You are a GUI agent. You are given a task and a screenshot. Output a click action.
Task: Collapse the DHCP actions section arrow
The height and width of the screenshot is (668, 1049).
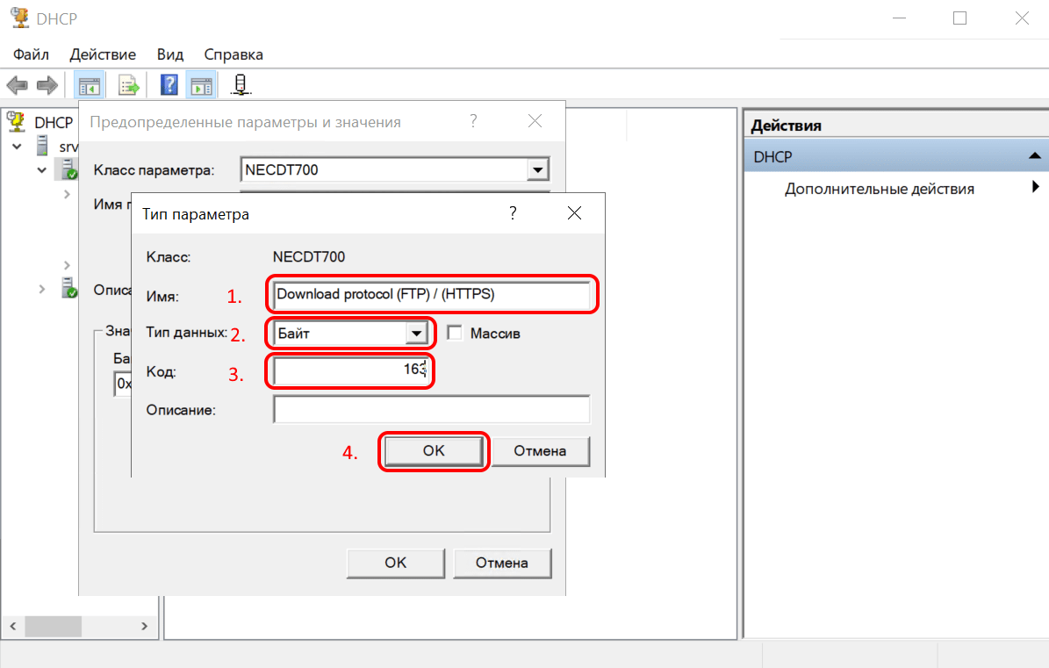1034,156
